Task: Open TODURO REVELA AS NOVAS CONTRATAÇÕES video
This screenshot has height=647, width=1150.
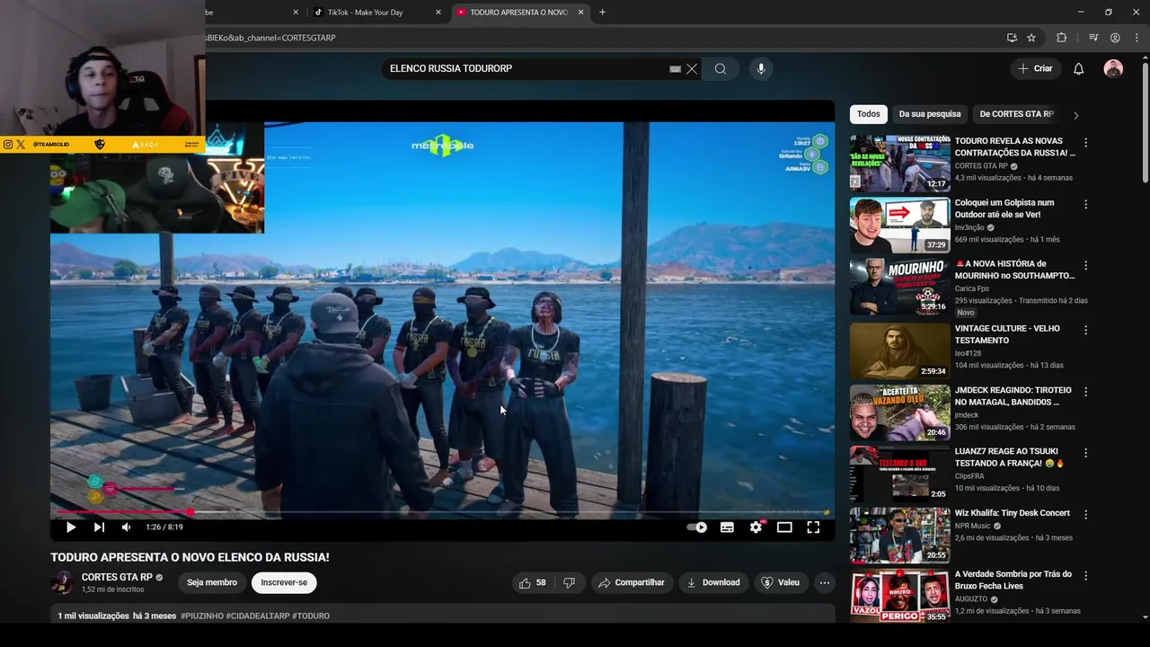Action: [x=1014, y=146]
